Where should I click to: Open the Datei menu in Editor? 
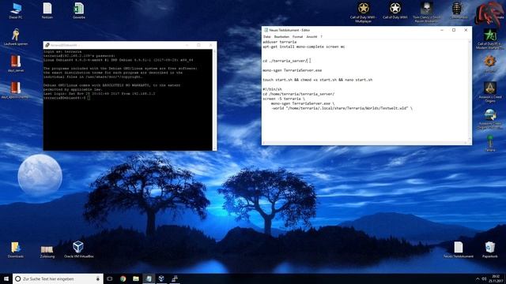coord(267,37)
